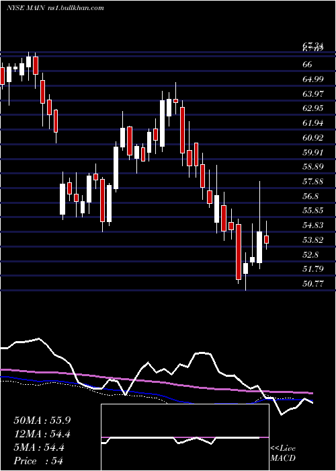The height and width of the screenshot is (471, 336).
Task: Click the 5MA : 54.4 readout
Action: 39,447
